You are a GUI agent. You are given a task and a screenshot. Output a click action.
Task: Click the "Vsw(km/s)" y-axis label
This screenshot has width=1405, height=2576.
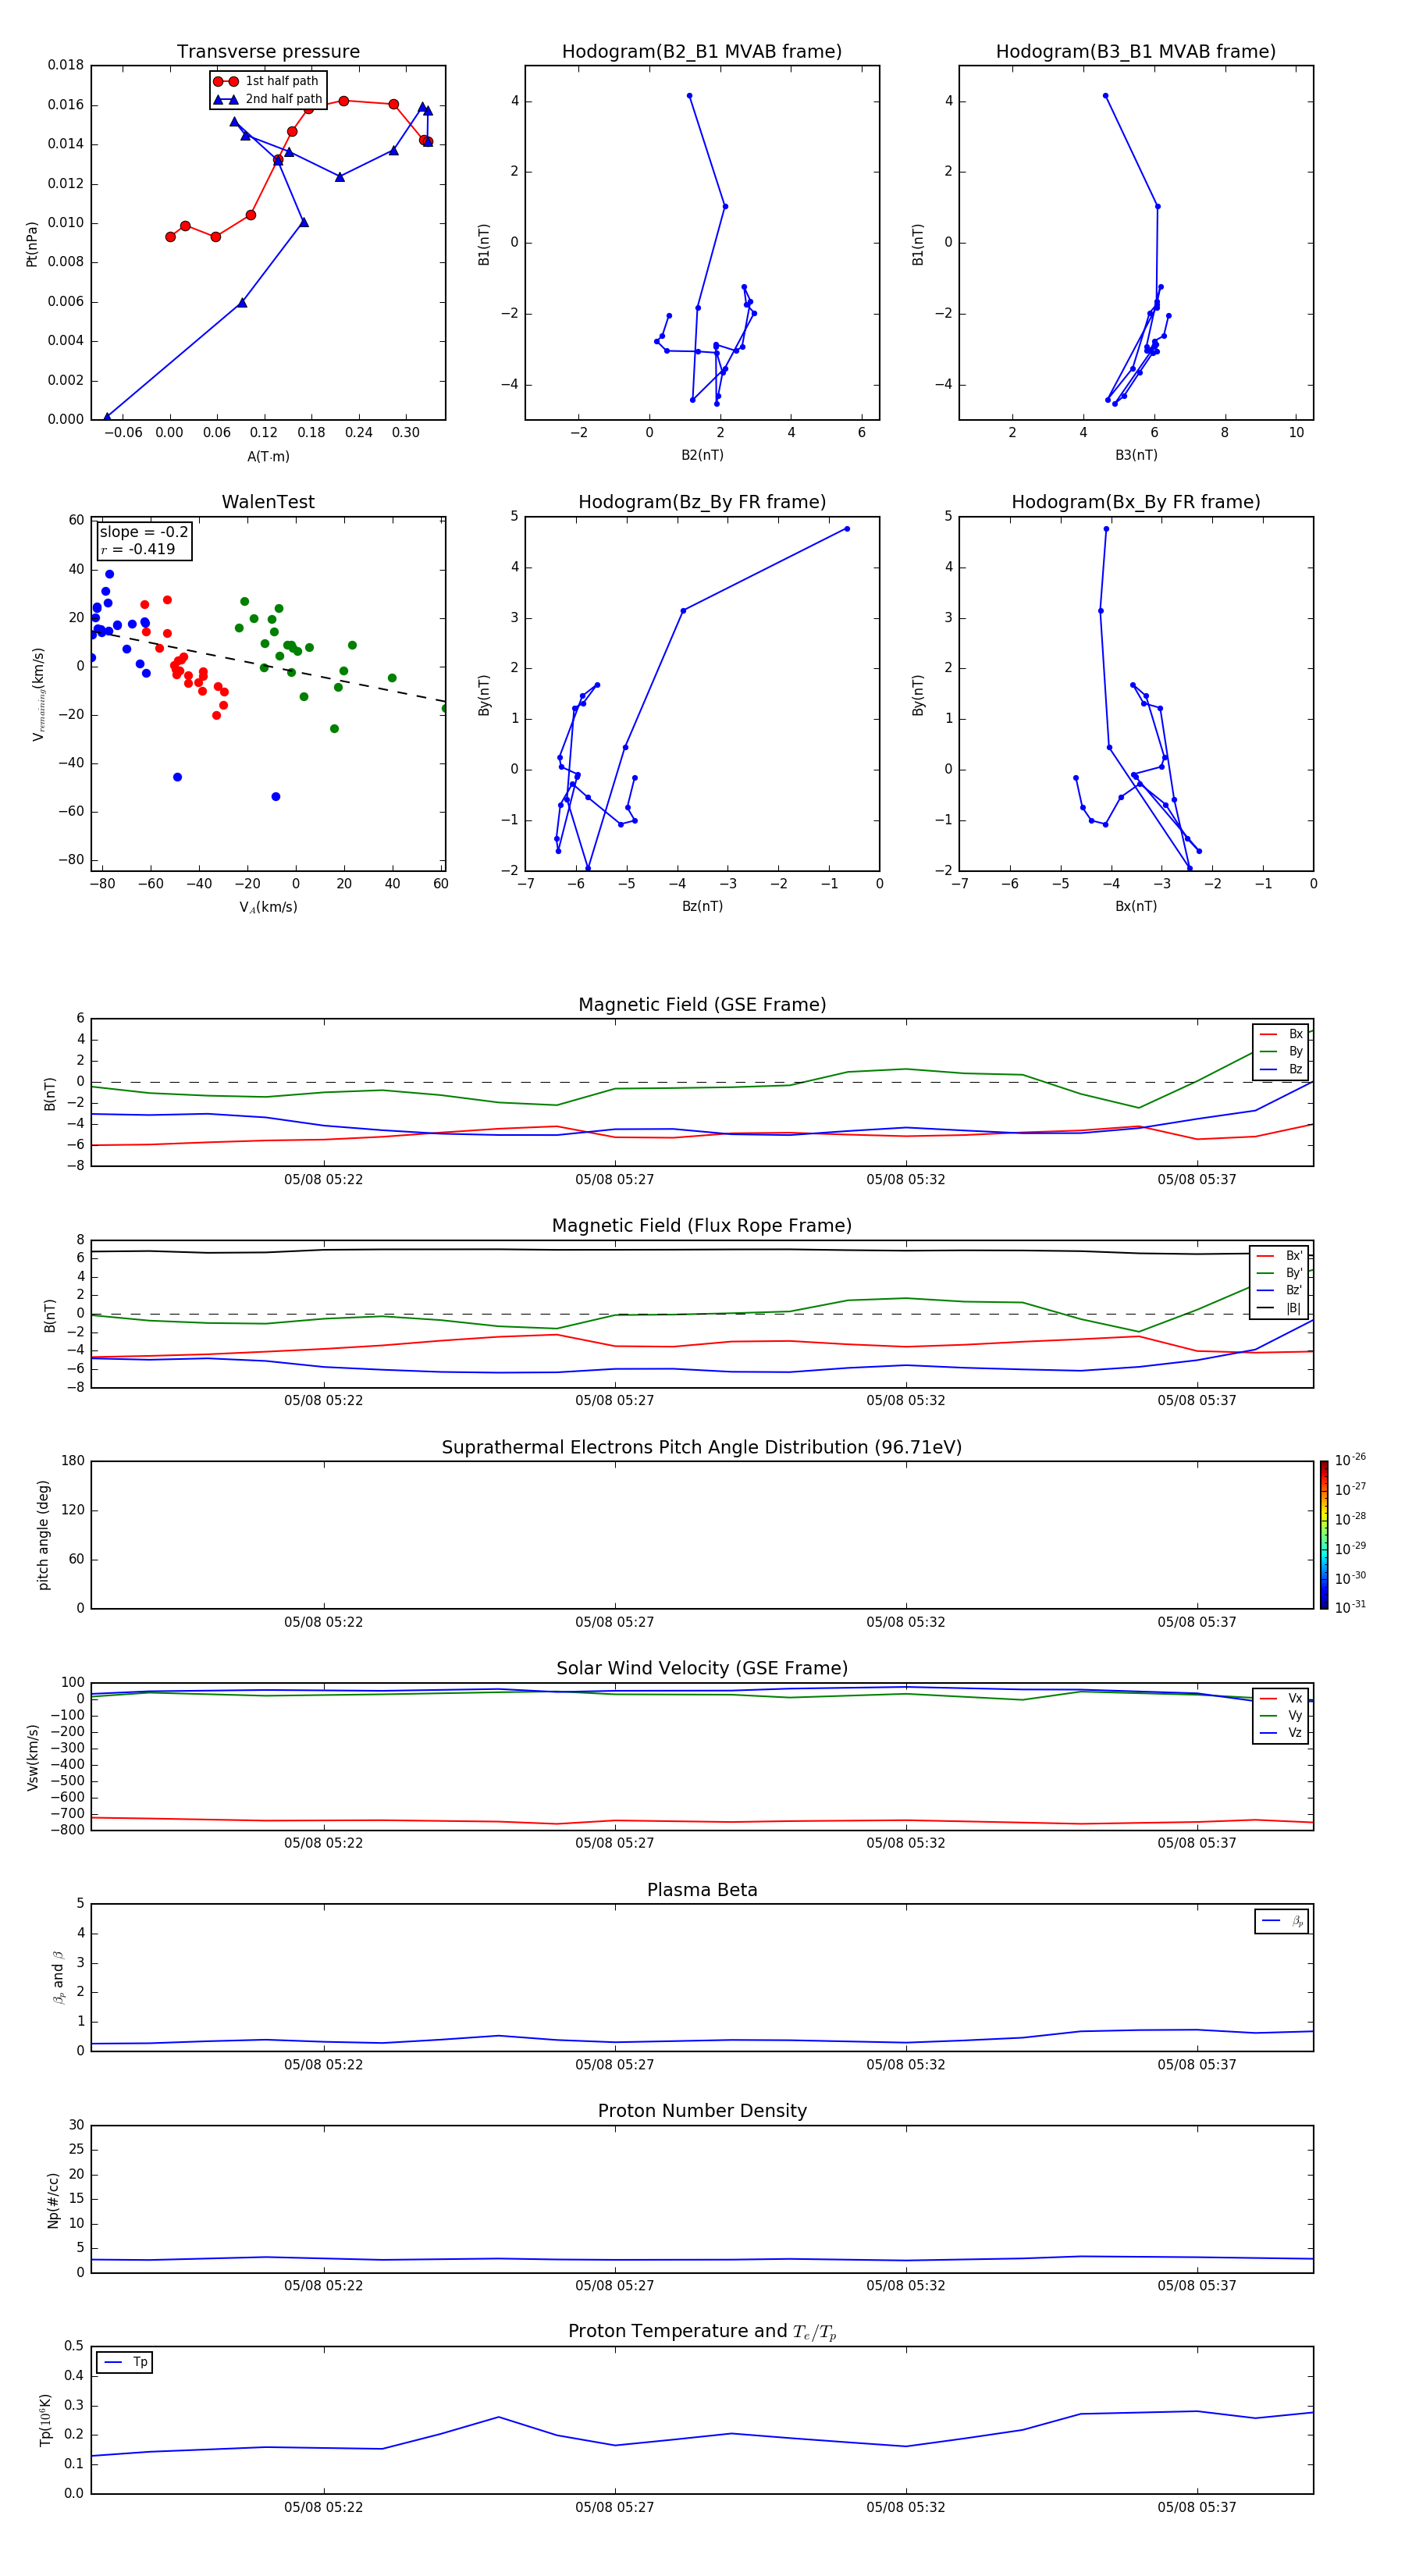click(x=33, y=1757)
